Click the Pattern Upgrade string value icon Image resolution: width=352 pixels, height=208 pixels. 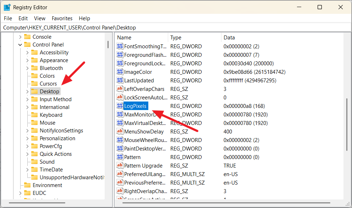pos(120,165)
